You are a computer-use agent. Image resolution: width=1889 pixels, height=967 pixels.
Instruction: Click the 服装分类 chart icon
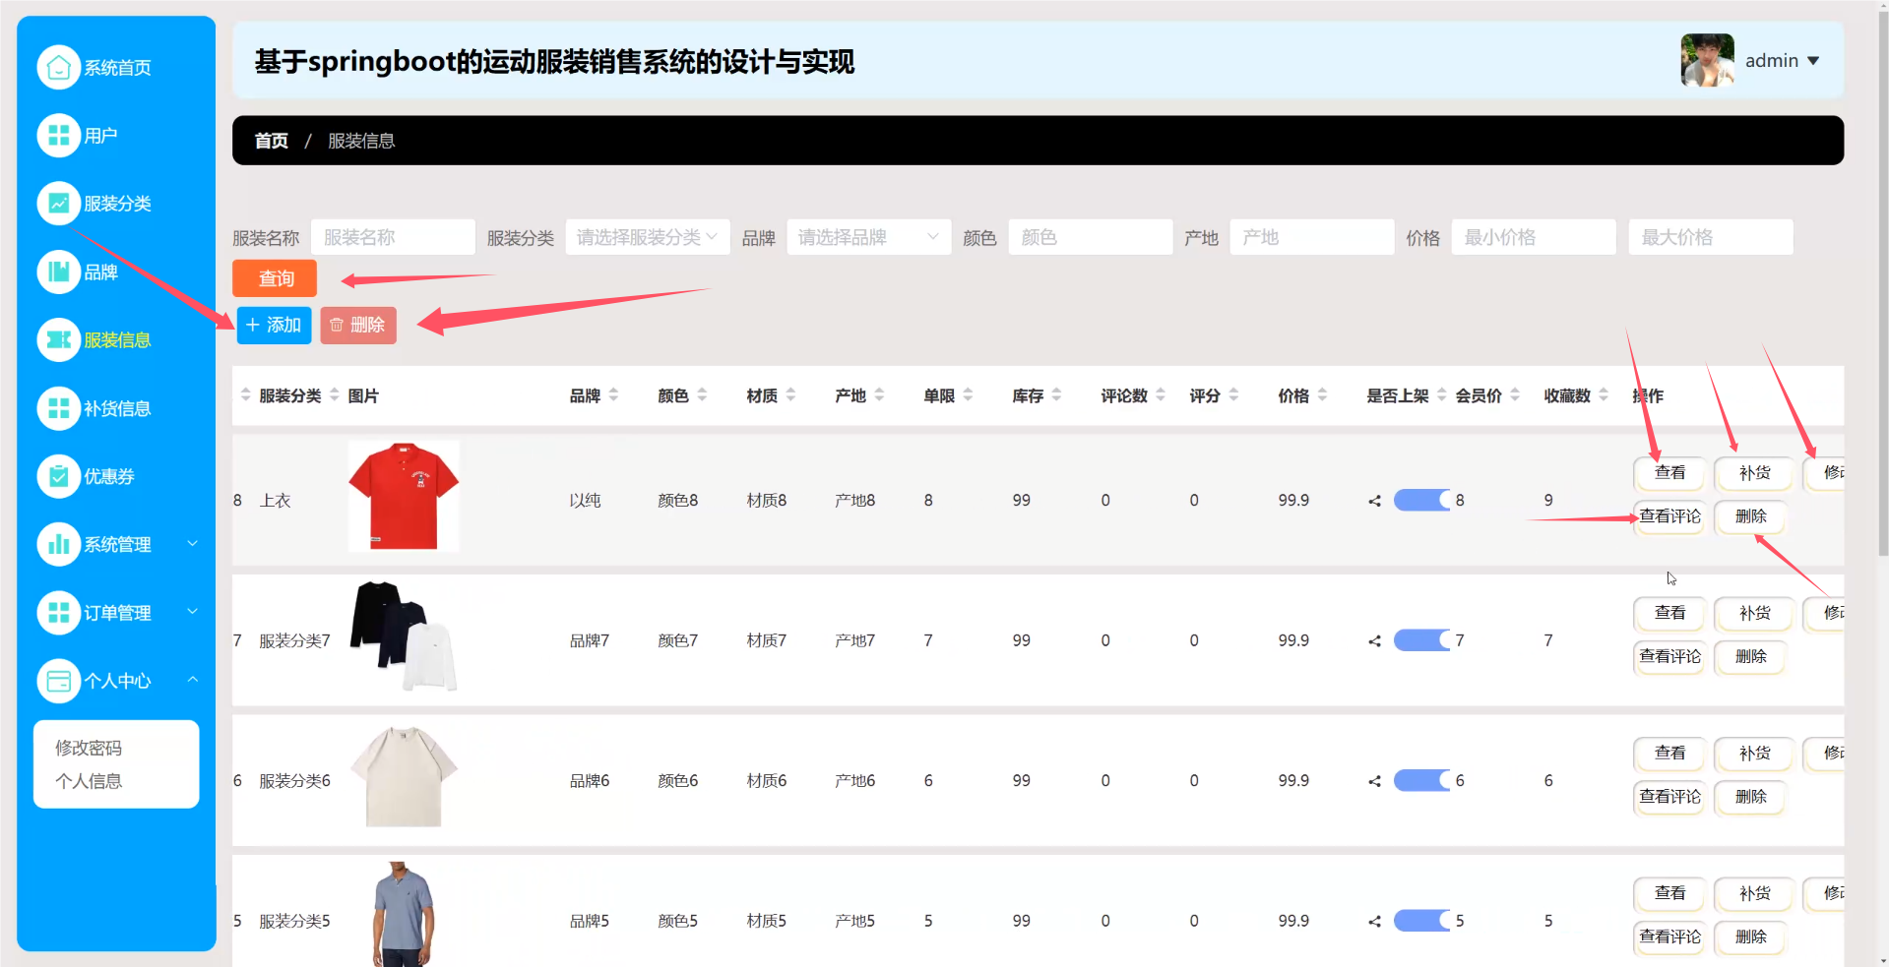(58, 204)
